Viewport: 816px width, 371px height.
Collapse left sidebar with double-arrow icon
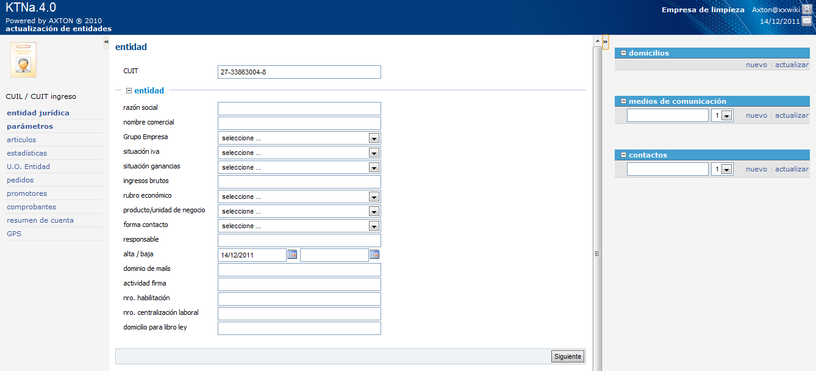tap(106, 41)
